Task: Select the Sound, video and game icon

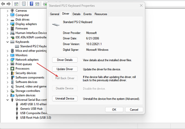Action: coord(12,87)
